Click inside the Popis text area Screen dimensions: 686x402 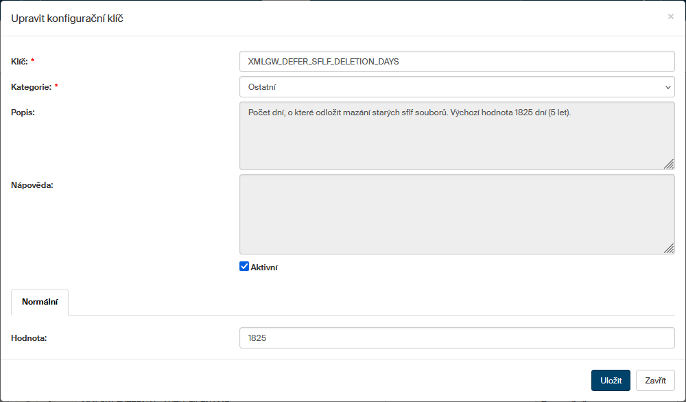[456, 141]
